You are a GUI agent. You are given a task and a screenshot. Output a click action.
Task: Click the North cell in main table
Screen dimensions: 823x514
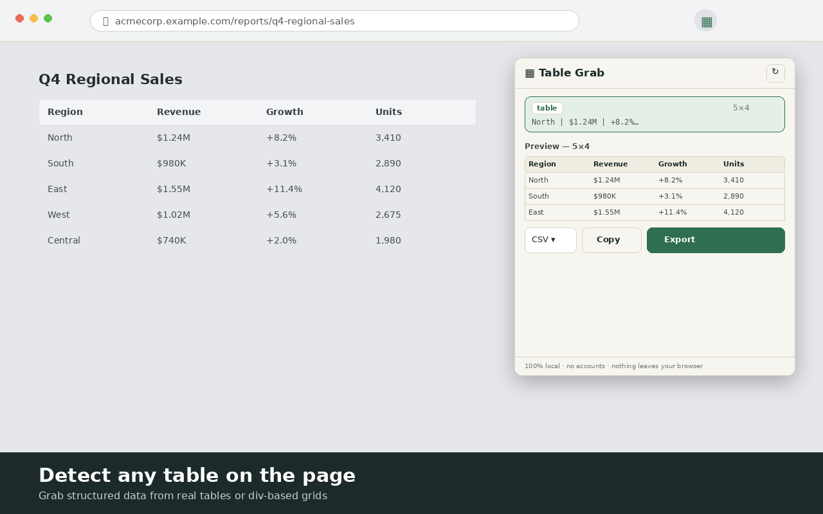pos(60,137)
